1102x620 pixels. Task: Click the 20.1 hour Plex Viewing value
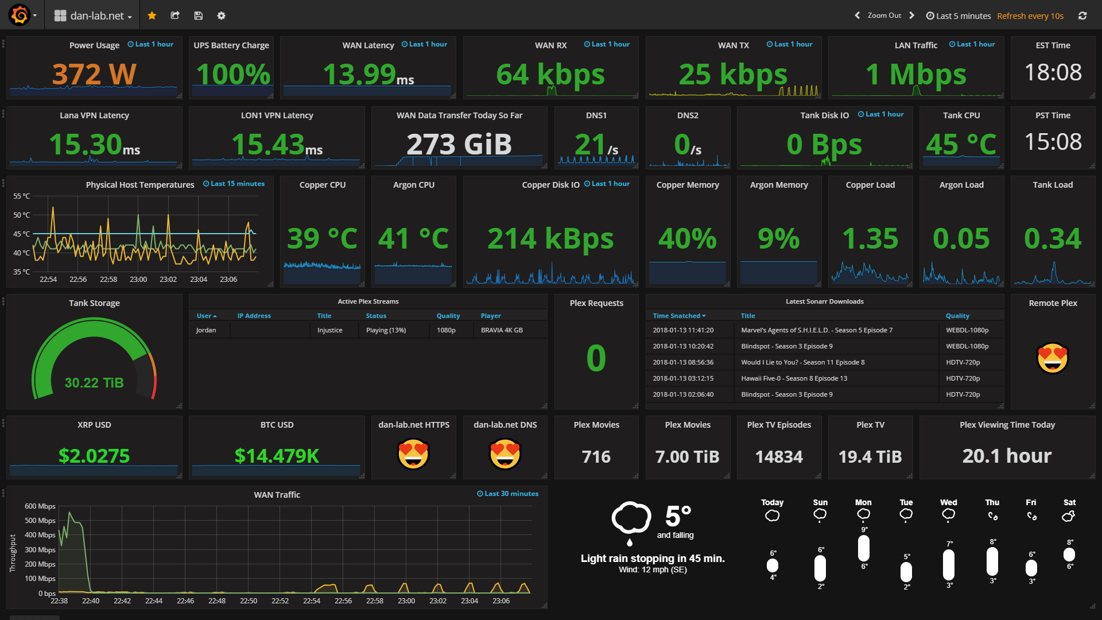(1007, 456)
